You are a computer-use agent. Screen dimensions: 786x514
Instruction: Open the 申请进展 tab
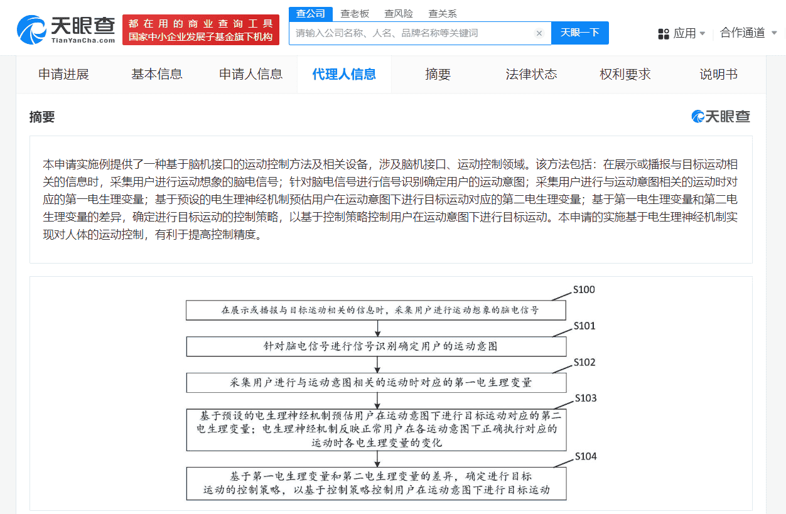pyautogui.click(x=63, y=74)
